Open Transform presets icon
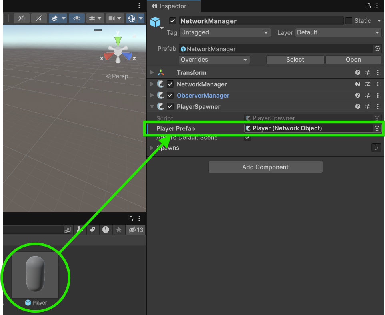The height and width of the screenshot is (315, 385). [368, 72]
